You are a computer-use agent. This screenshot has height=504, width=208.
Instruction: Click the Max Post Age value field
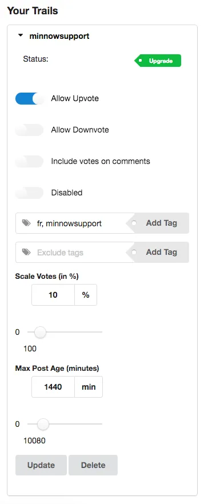pos(53,387)
